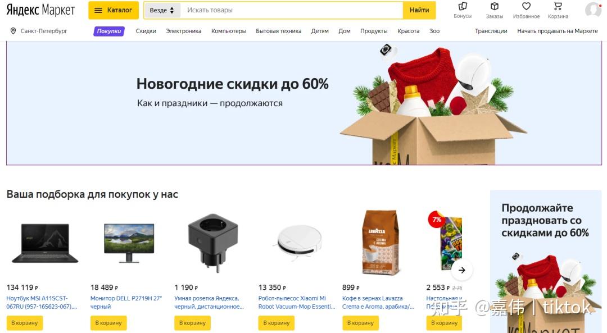Screen dimensions: 607x333
Task: Click the carousel next arrow
Action: point(461,270)
